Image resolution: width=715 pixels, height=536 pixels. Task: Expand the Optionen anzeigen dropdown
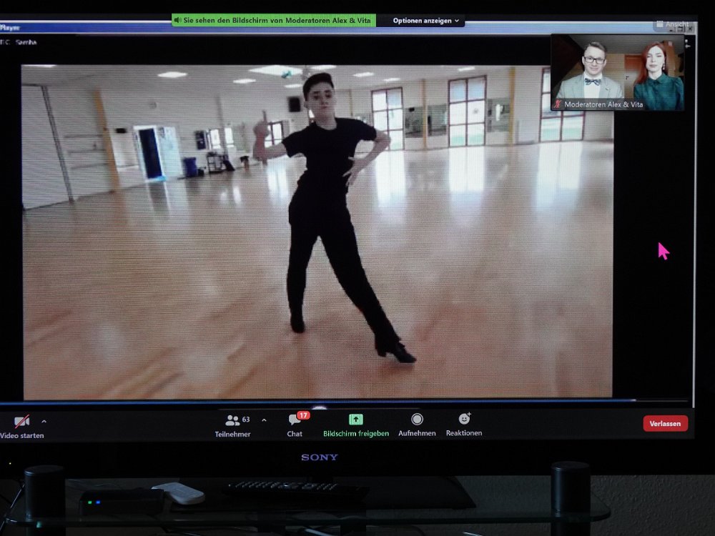(426, 21)
